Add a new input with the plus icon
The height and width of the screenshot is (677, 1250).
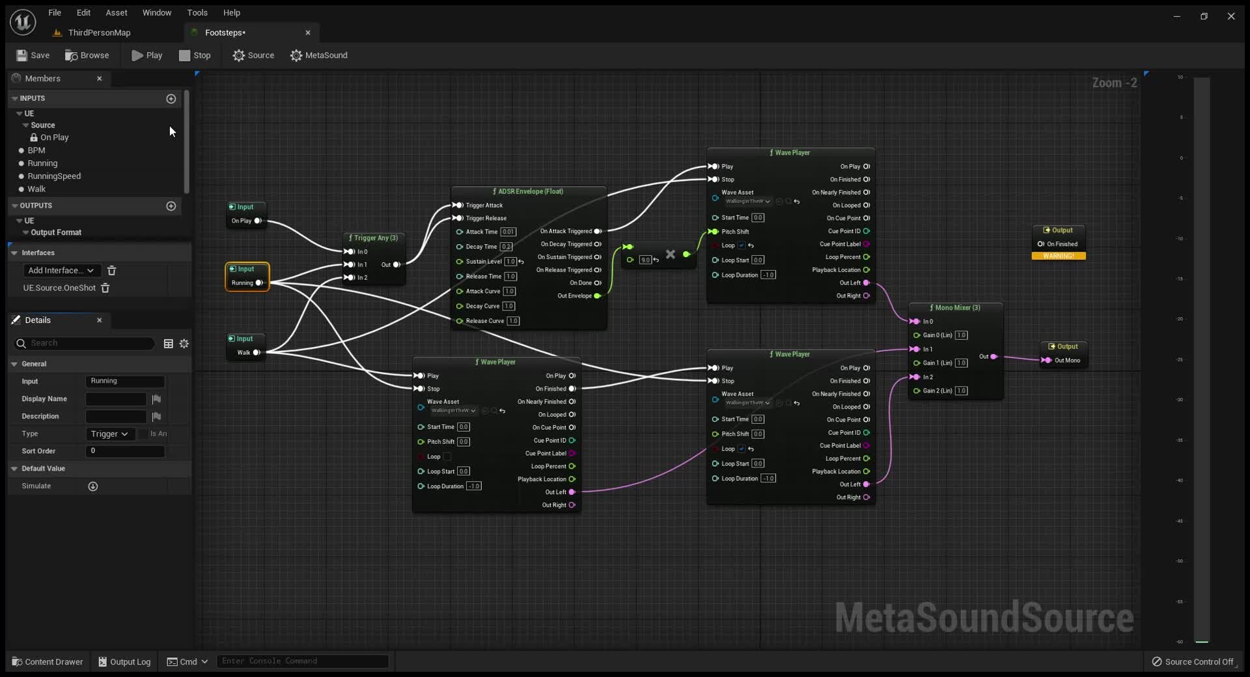(171, 99)
